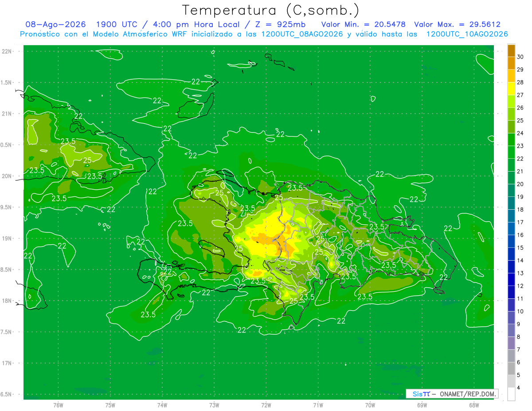Click the "68W" longitude axis label
The image size is (532, 411).
[474, 405]
